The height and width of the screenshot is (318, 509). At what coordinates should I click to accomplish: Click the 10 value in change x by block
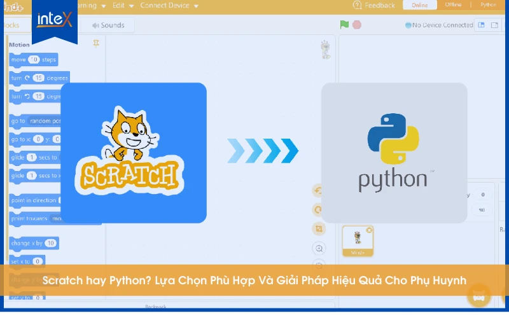pos(51,243)
